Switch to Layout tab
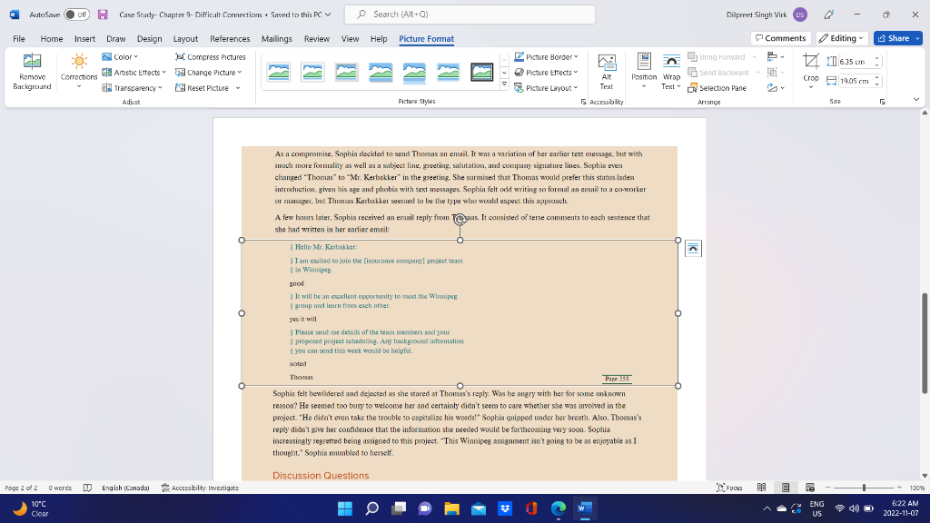 point(185,38)
